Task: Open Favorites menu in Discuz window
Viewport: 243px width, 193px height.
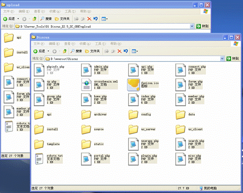Action: pos(85,44)
